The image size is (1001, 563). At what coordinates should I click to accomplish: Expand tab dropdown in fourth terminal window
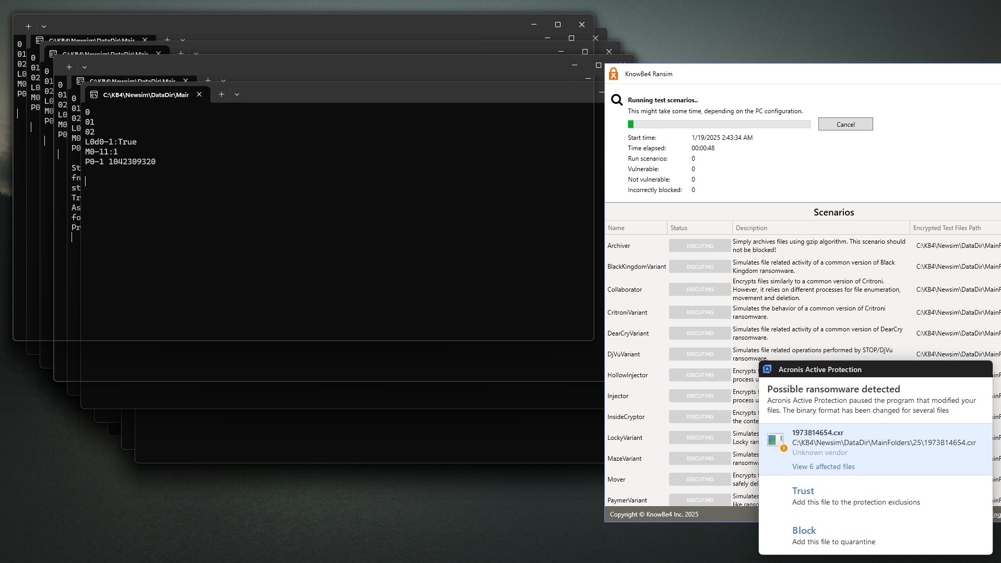[85, 67]
